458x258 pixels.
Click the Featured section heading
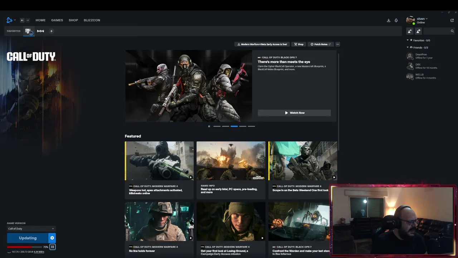(x=133, y=136)
